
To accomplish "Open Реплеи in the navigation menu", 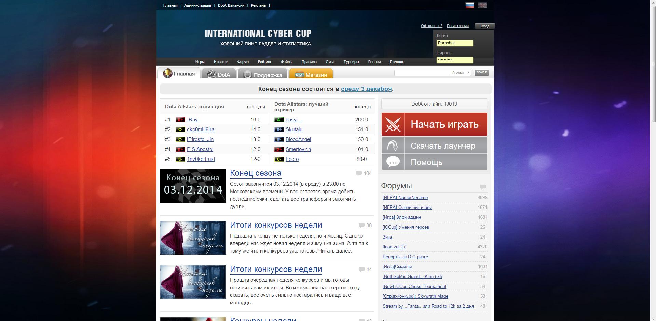I will (374, 62).
